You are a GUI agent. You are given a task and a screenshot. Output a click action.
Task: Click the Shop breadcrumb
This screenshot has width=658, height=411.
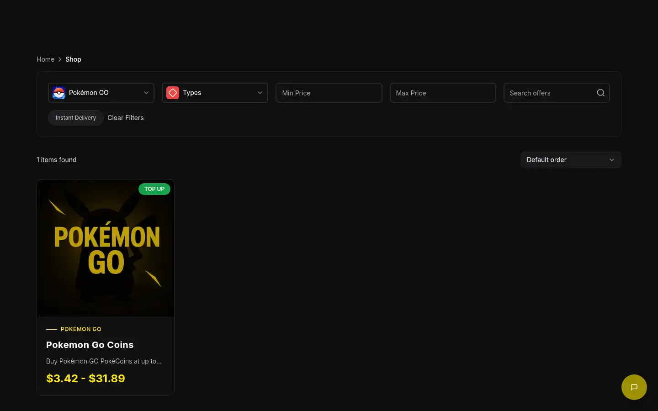click(73, 59)
